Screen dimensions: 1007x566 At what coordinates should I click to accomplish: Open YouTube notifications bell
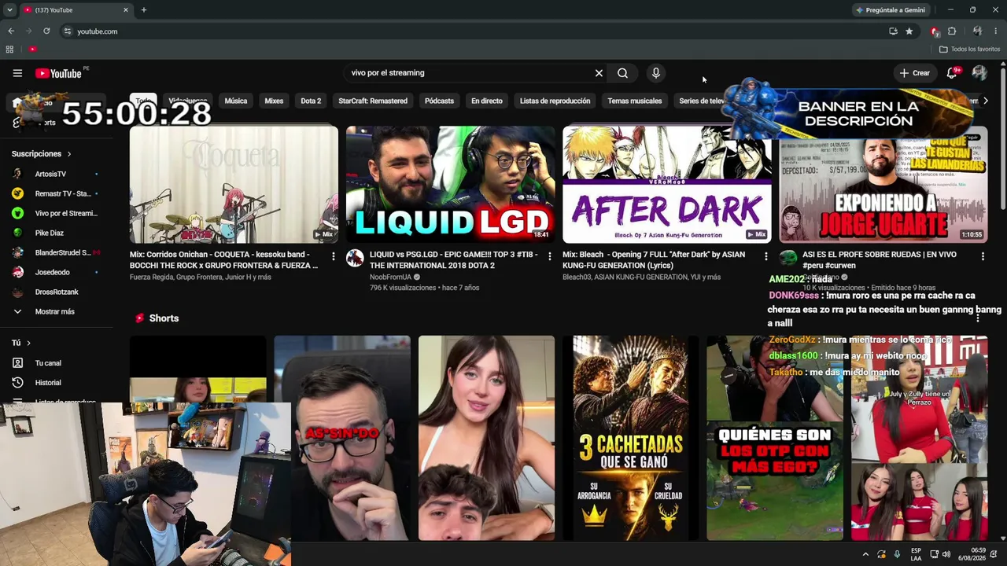click(952, 73)
